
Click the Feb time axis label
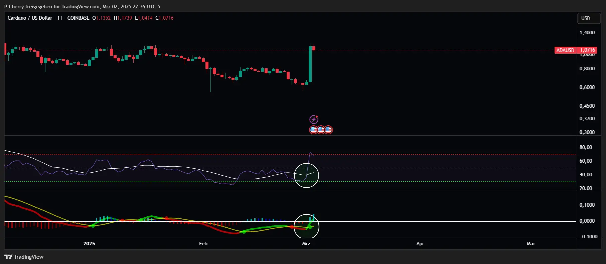pyautogui.click(x=203, y=244)
